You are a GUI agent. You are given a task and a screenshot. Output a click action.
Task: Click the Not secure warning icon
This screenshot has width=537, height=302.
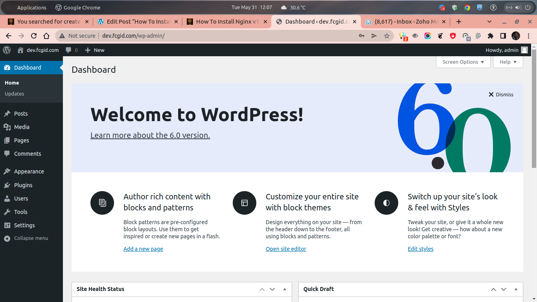62,36
